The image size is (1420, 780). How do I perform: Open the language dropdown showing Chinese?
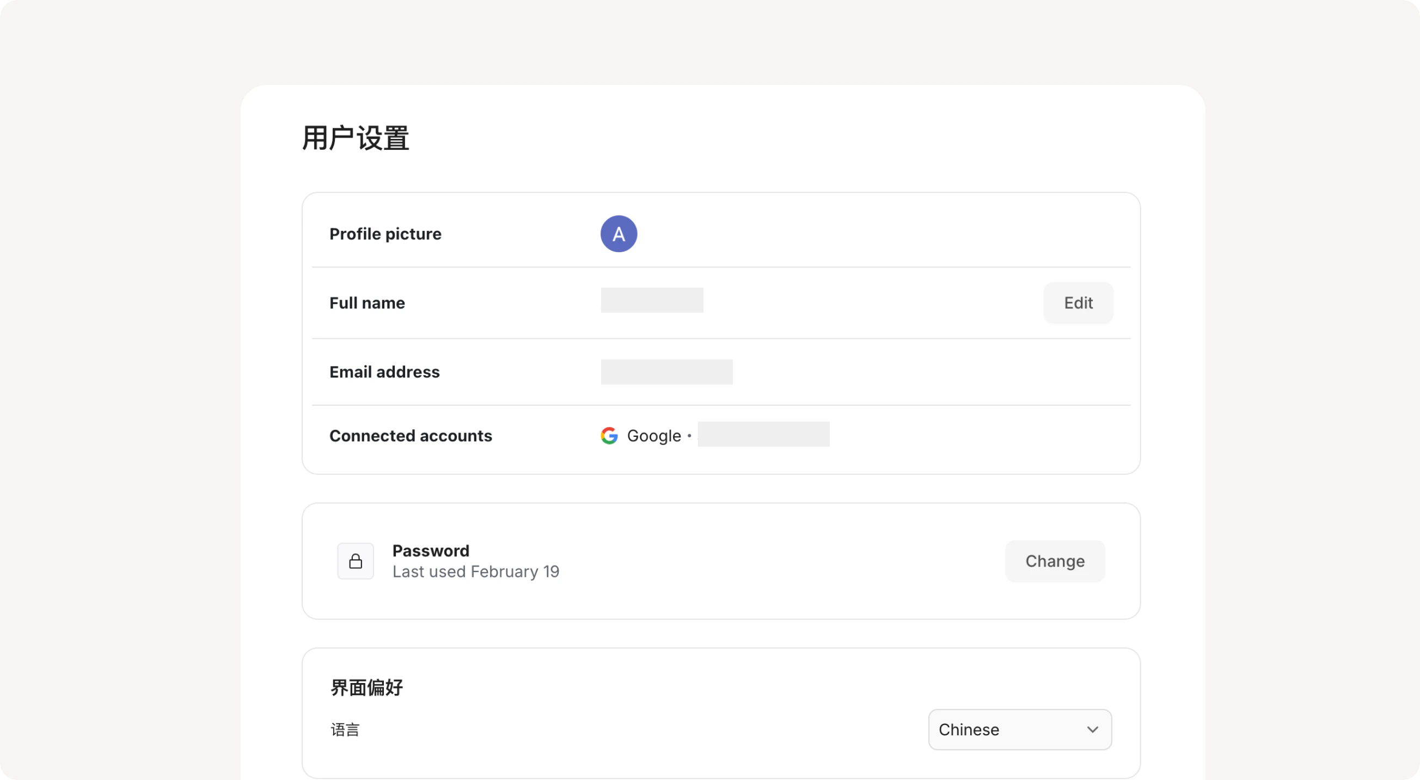click(x=1019, y=729)
